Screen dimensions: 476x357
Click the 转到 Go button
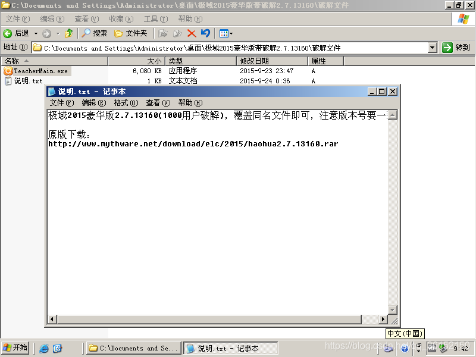[456, 48]
